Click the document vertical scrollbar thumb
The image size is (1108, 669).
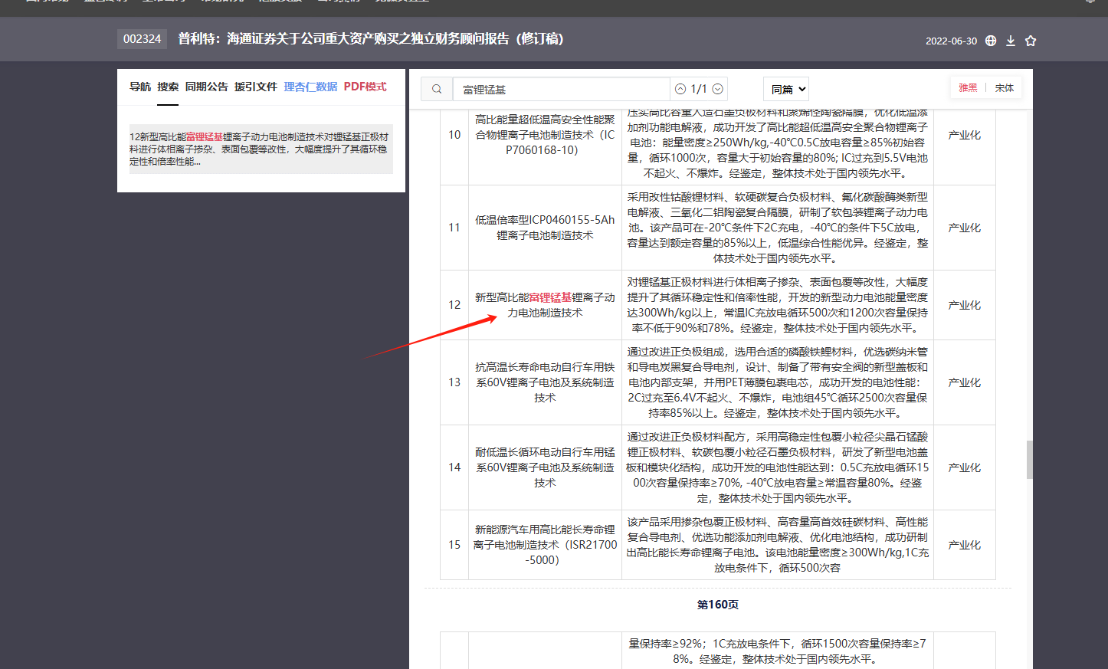[x=1029, y=460]
